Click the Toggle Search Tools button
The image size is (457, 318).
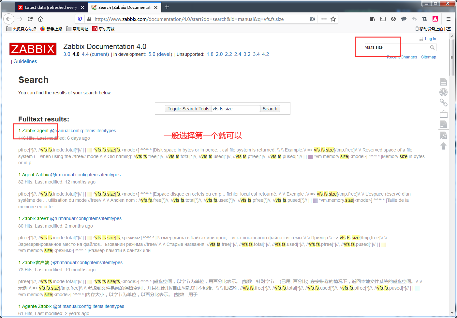pos(188,109)
